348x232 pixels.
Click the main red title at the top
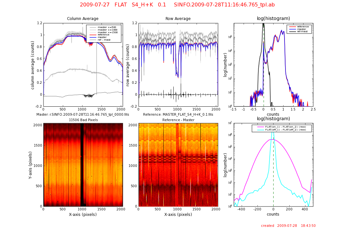pyautogui.click(x=177, y=5)
